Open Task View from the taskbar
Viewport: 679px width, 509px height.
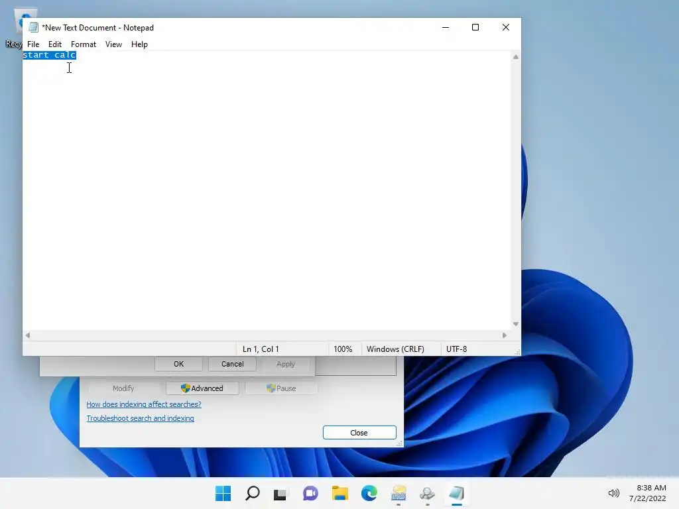tap(280, 493)
